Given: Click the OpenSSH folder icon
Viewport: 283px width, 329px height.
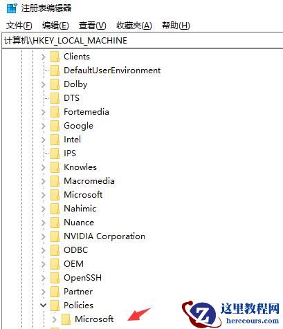Looking at the screenshot, I should tap(55, 278).
